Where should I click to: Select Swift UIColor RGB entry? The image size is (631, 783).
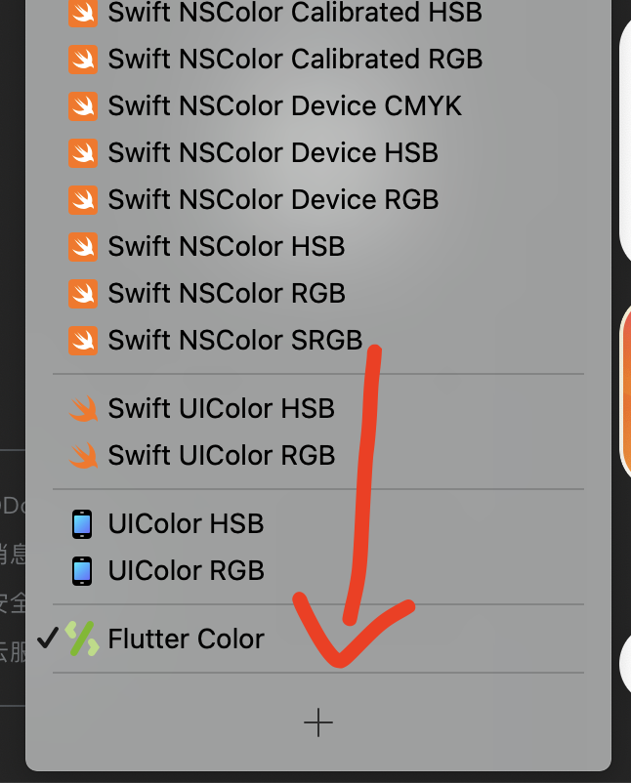point(318,455)
